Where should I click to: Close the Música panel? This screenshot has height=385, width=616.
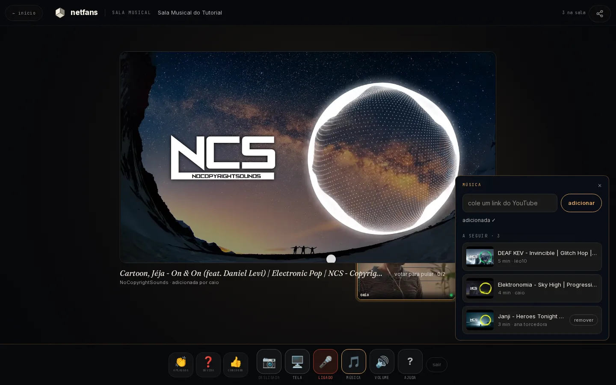pos(600,186)
